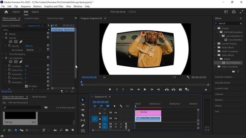Open Essential Sound panel
Screen dimensions: 246x138
pyautogui.click(x=223, y=83)
